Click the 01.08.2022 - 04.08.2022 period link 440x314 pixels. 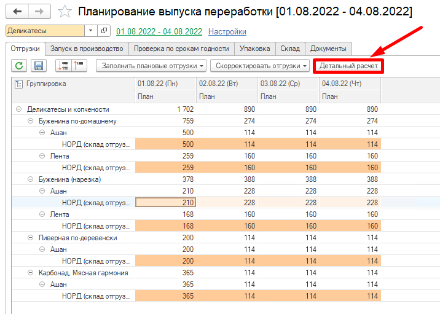(x=159, y=31)
